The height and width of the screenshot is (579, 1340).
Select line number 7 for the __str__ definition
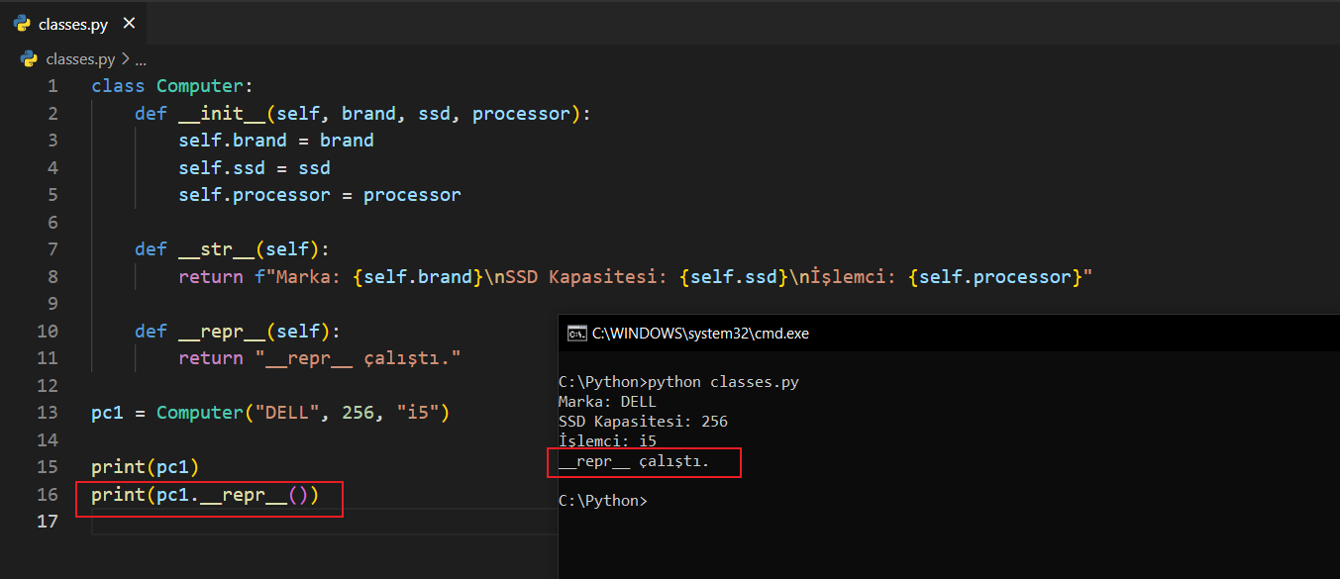[52, 249]
